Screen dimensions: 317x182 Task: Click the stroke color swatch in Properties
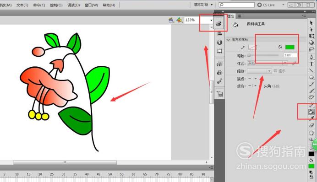(252, 47)
